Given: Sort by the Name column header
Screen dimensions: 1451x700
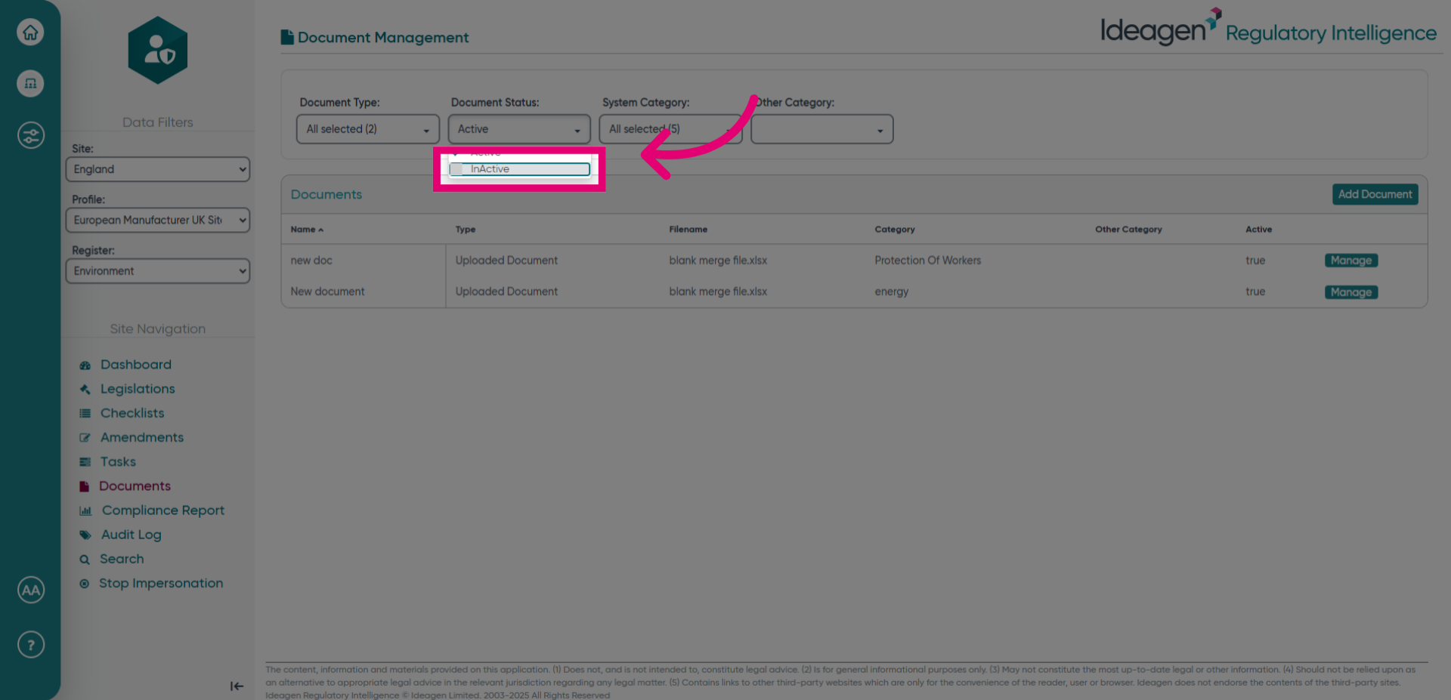Looking at the screenshot, I should [x=307, y=230].
